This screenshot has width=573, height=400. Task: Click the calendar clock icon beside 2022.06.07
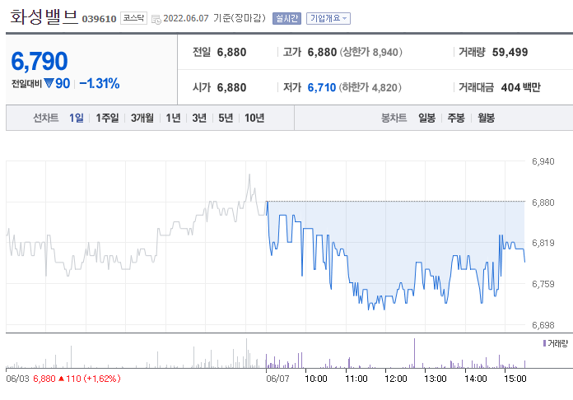(x=156, y=20)
